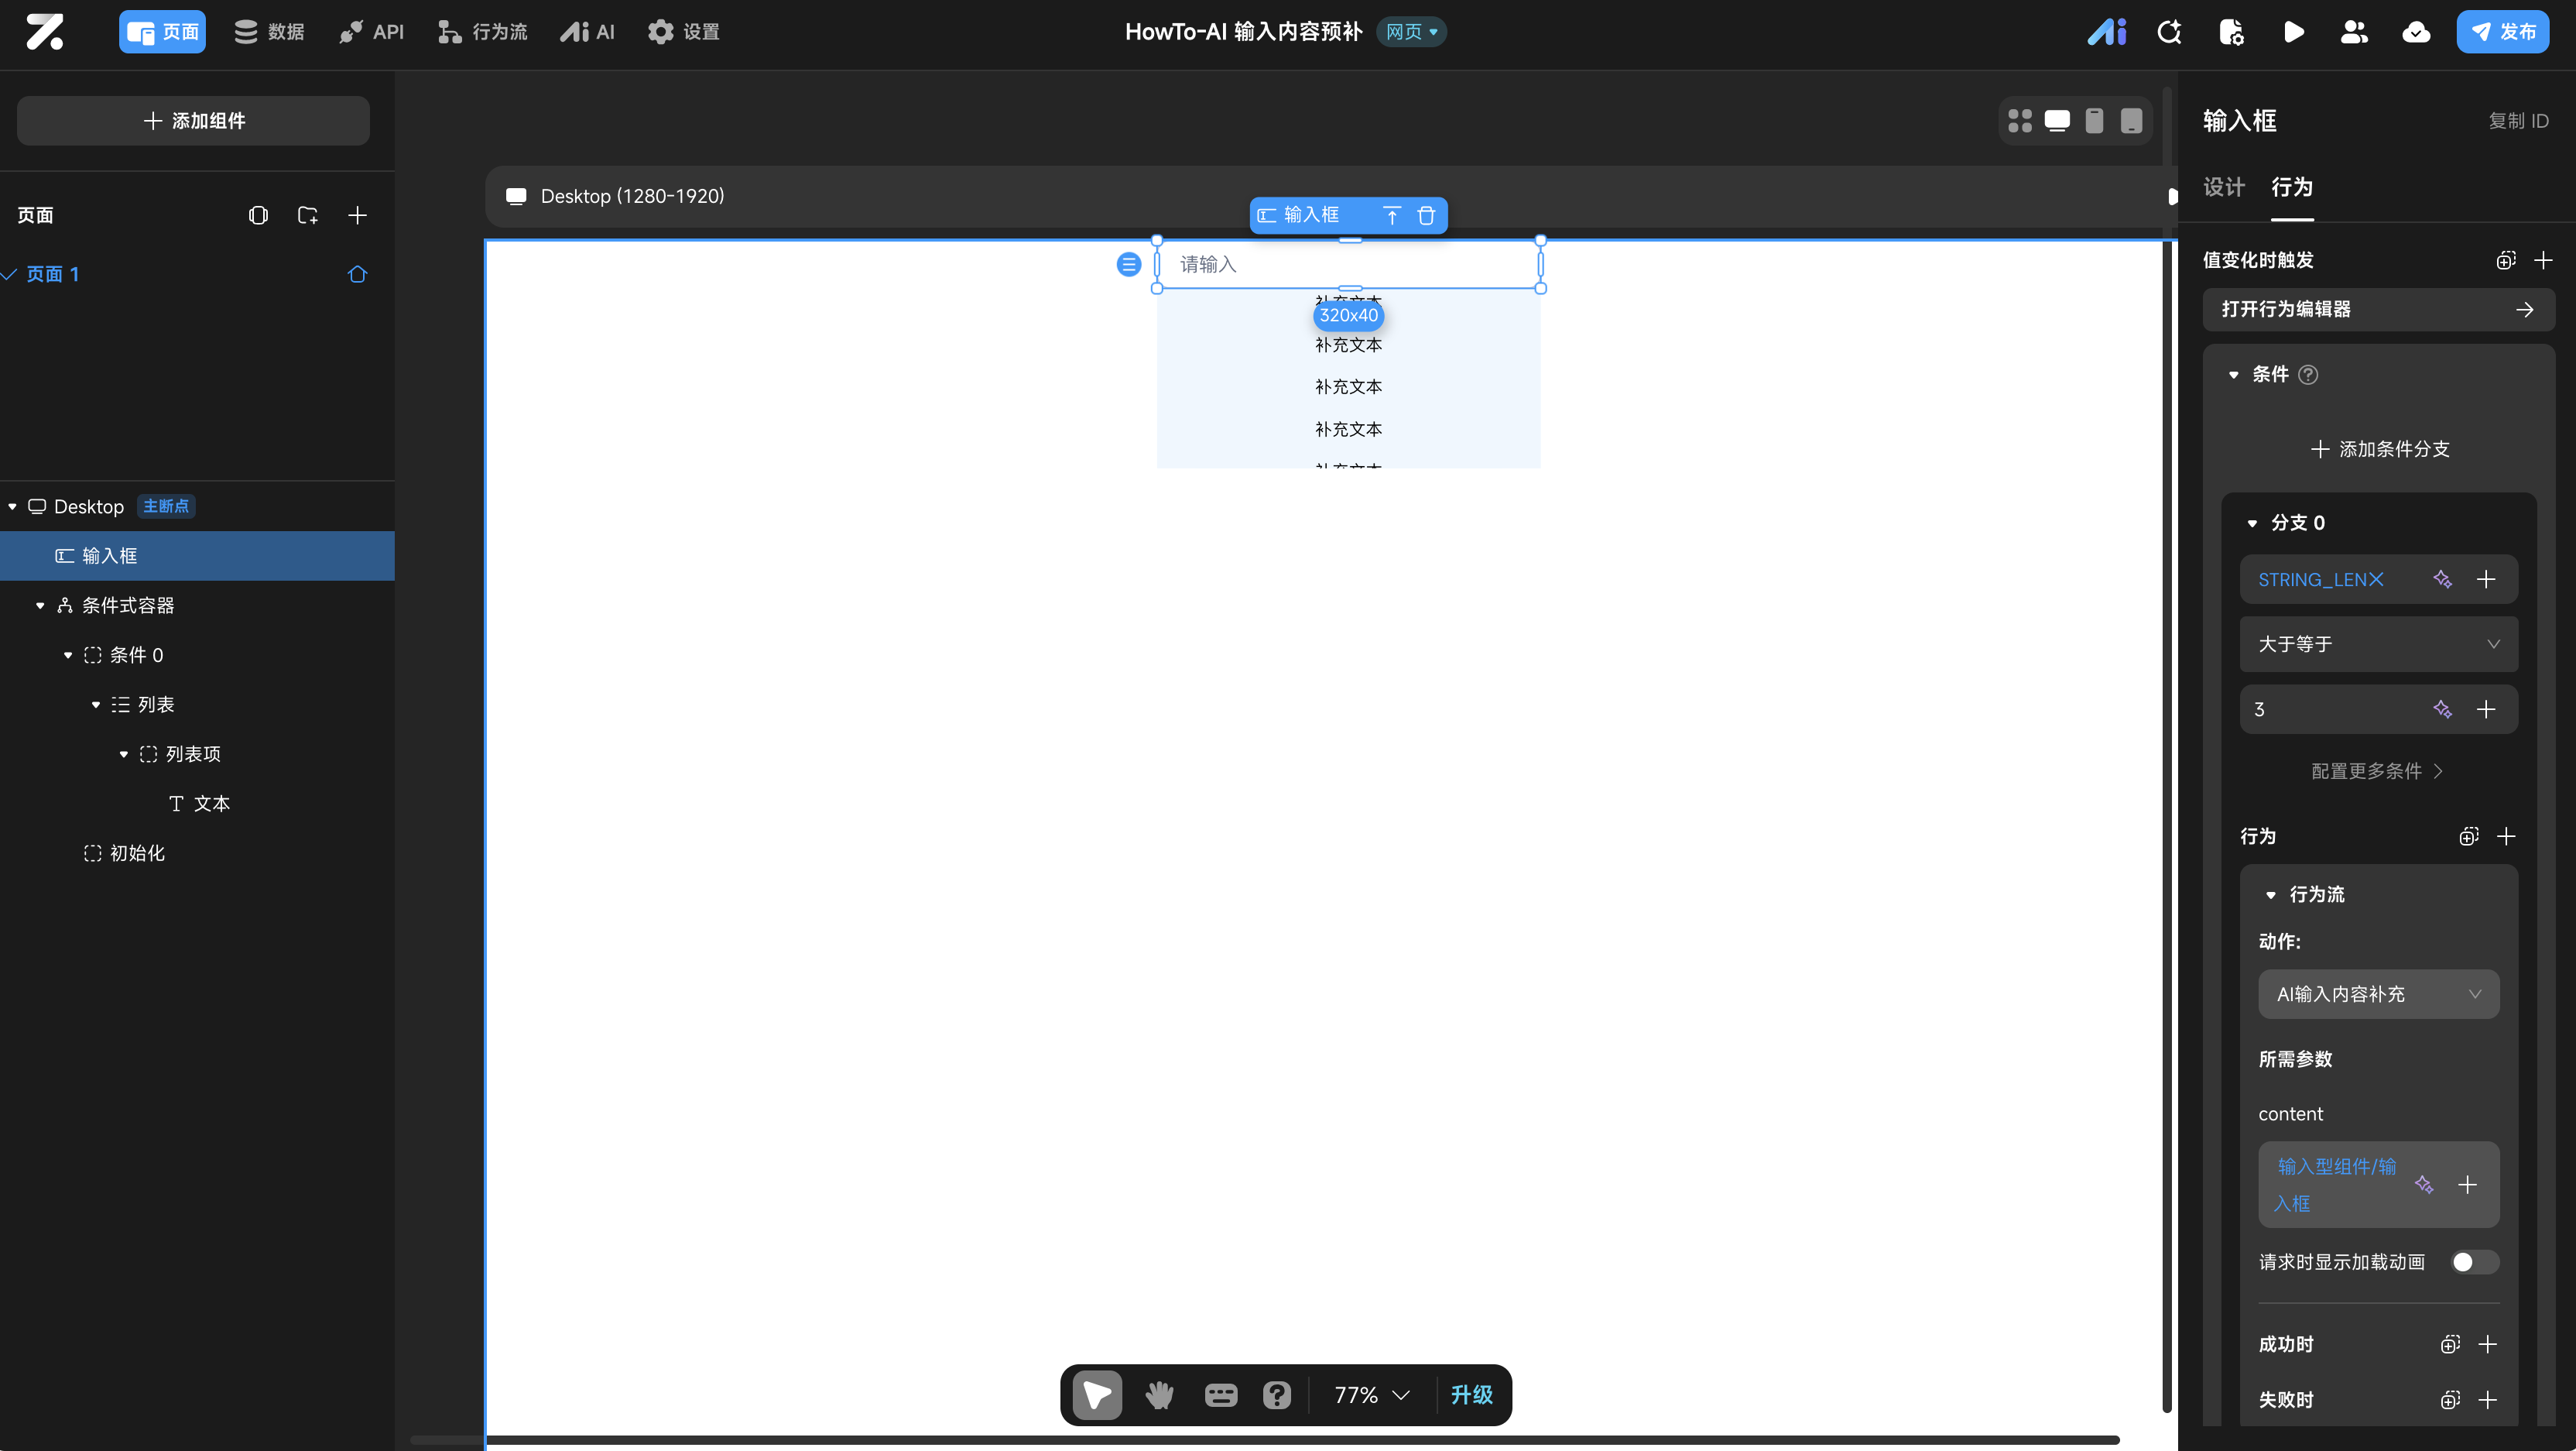
Task: Open the cloud sync icon
Action: pos(2416,32)
